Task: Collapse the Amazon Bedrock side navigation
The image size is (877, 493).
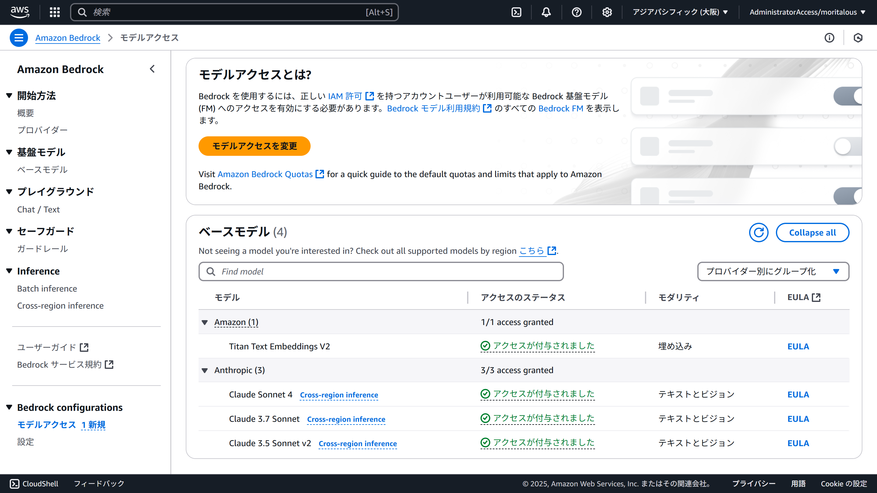Action: coord(152,69)
